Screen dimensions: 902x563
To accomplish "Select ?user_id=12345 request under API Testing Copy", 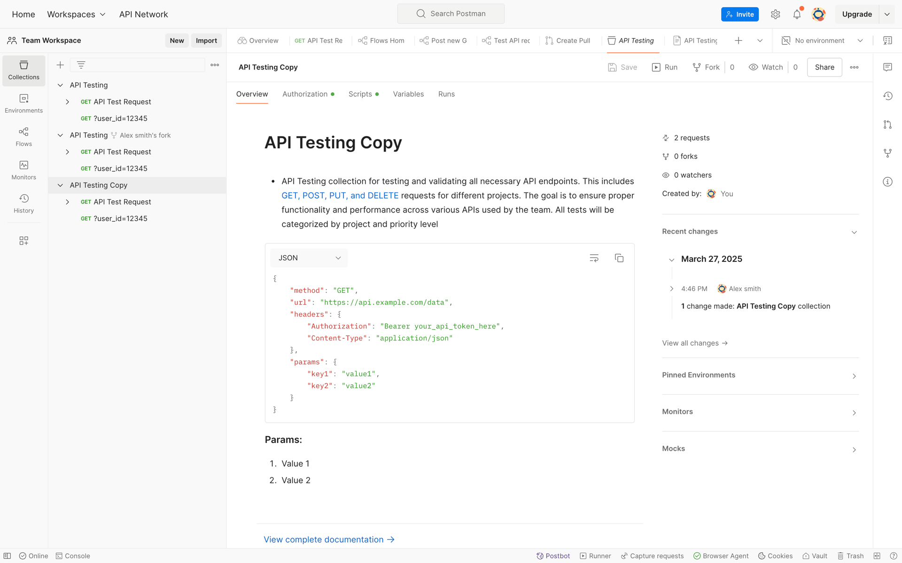I will point(120,219).
